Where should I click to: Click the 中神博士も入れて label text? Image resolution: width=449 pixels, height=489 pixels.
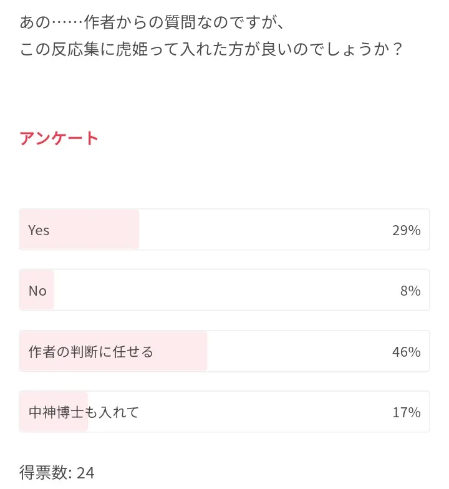coord(84,412)
